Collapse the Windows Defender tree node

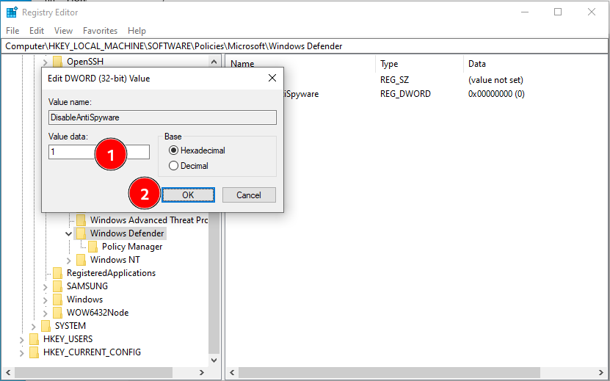[69, 233]
